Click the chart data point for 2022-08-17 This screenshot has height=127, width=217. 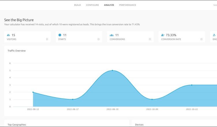(73, 99)
